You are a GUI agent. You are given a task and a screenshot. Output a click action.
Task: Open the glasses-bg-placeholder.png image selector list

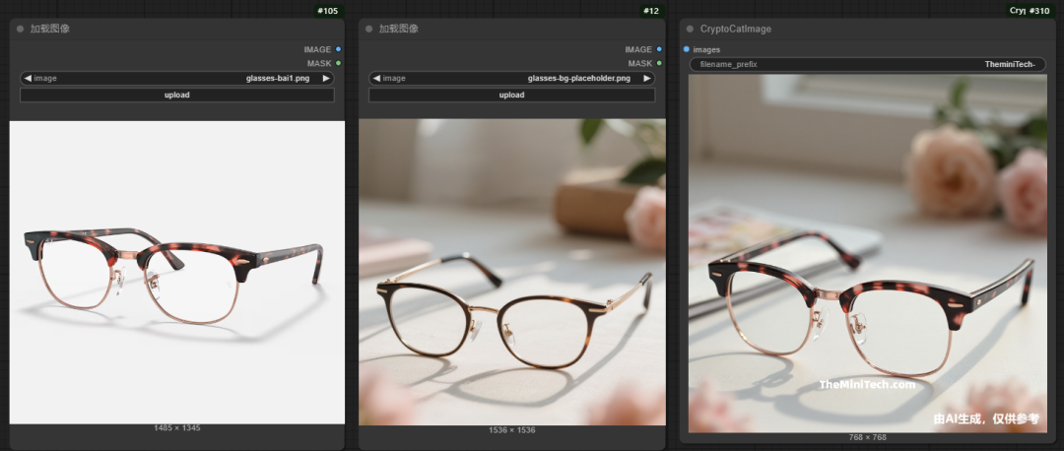click(x=512, y=78)
